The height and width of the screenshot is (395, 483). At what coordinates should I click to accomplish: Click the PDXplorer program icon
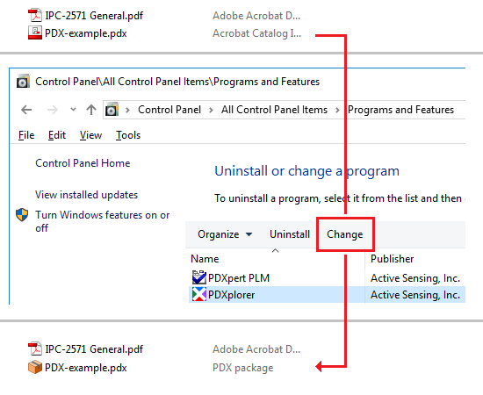pos(199,294)
